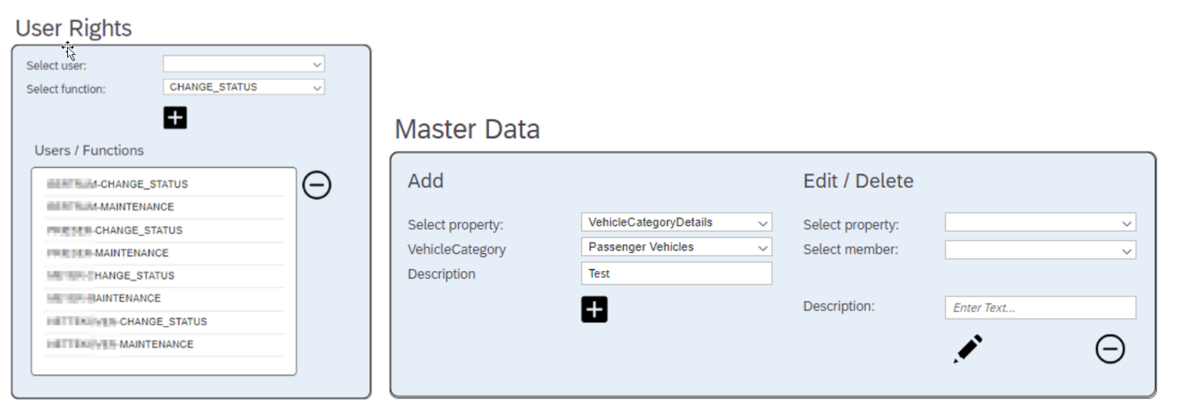
Task: Select the seventh row CHANGE_STATUS list entry
Action: click(x=164, y=322)
